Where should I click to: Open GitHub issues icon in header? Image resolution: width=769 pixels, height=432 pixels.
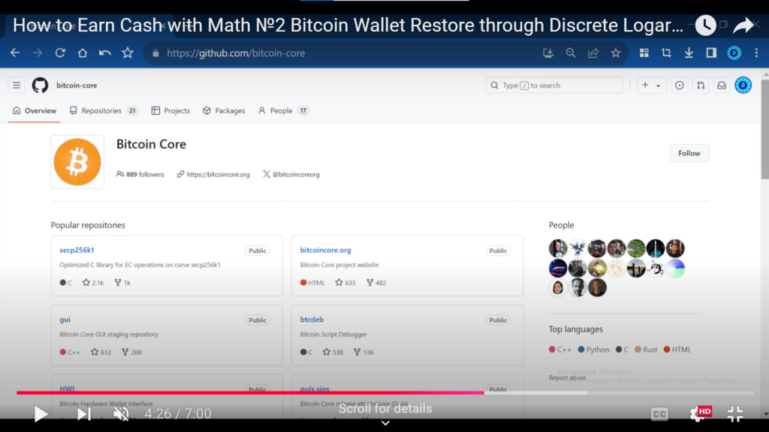[x=679, y=85]
